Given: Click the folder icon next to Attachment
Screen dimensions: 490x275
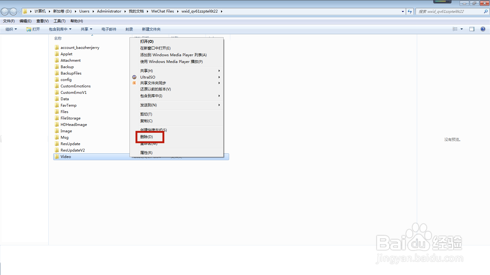Looking at the screenshot, I should tap(57, 60).
